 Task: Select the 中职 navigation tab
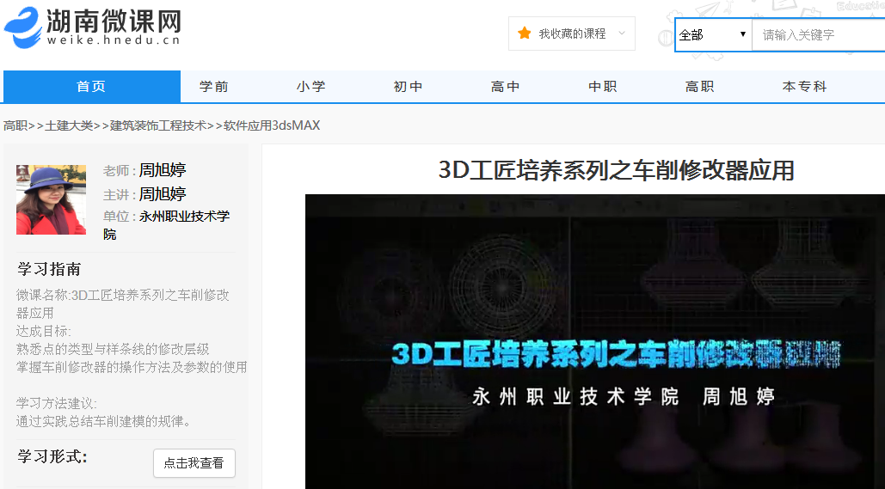tap(603, 87)
